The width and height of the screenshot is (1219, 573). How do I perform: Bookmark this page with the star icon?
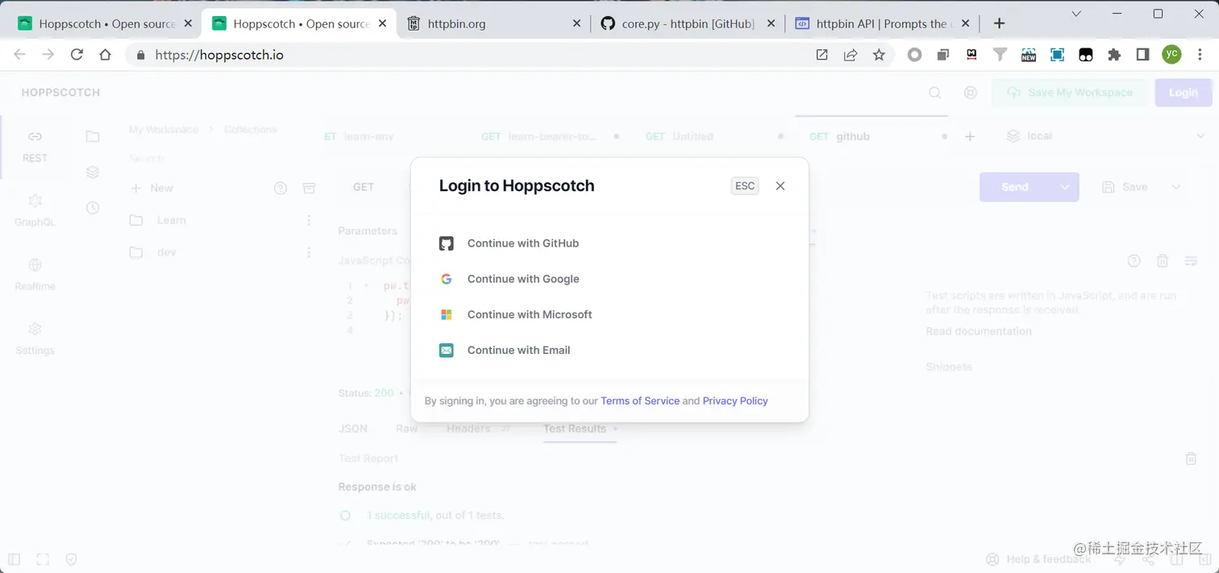879,55
